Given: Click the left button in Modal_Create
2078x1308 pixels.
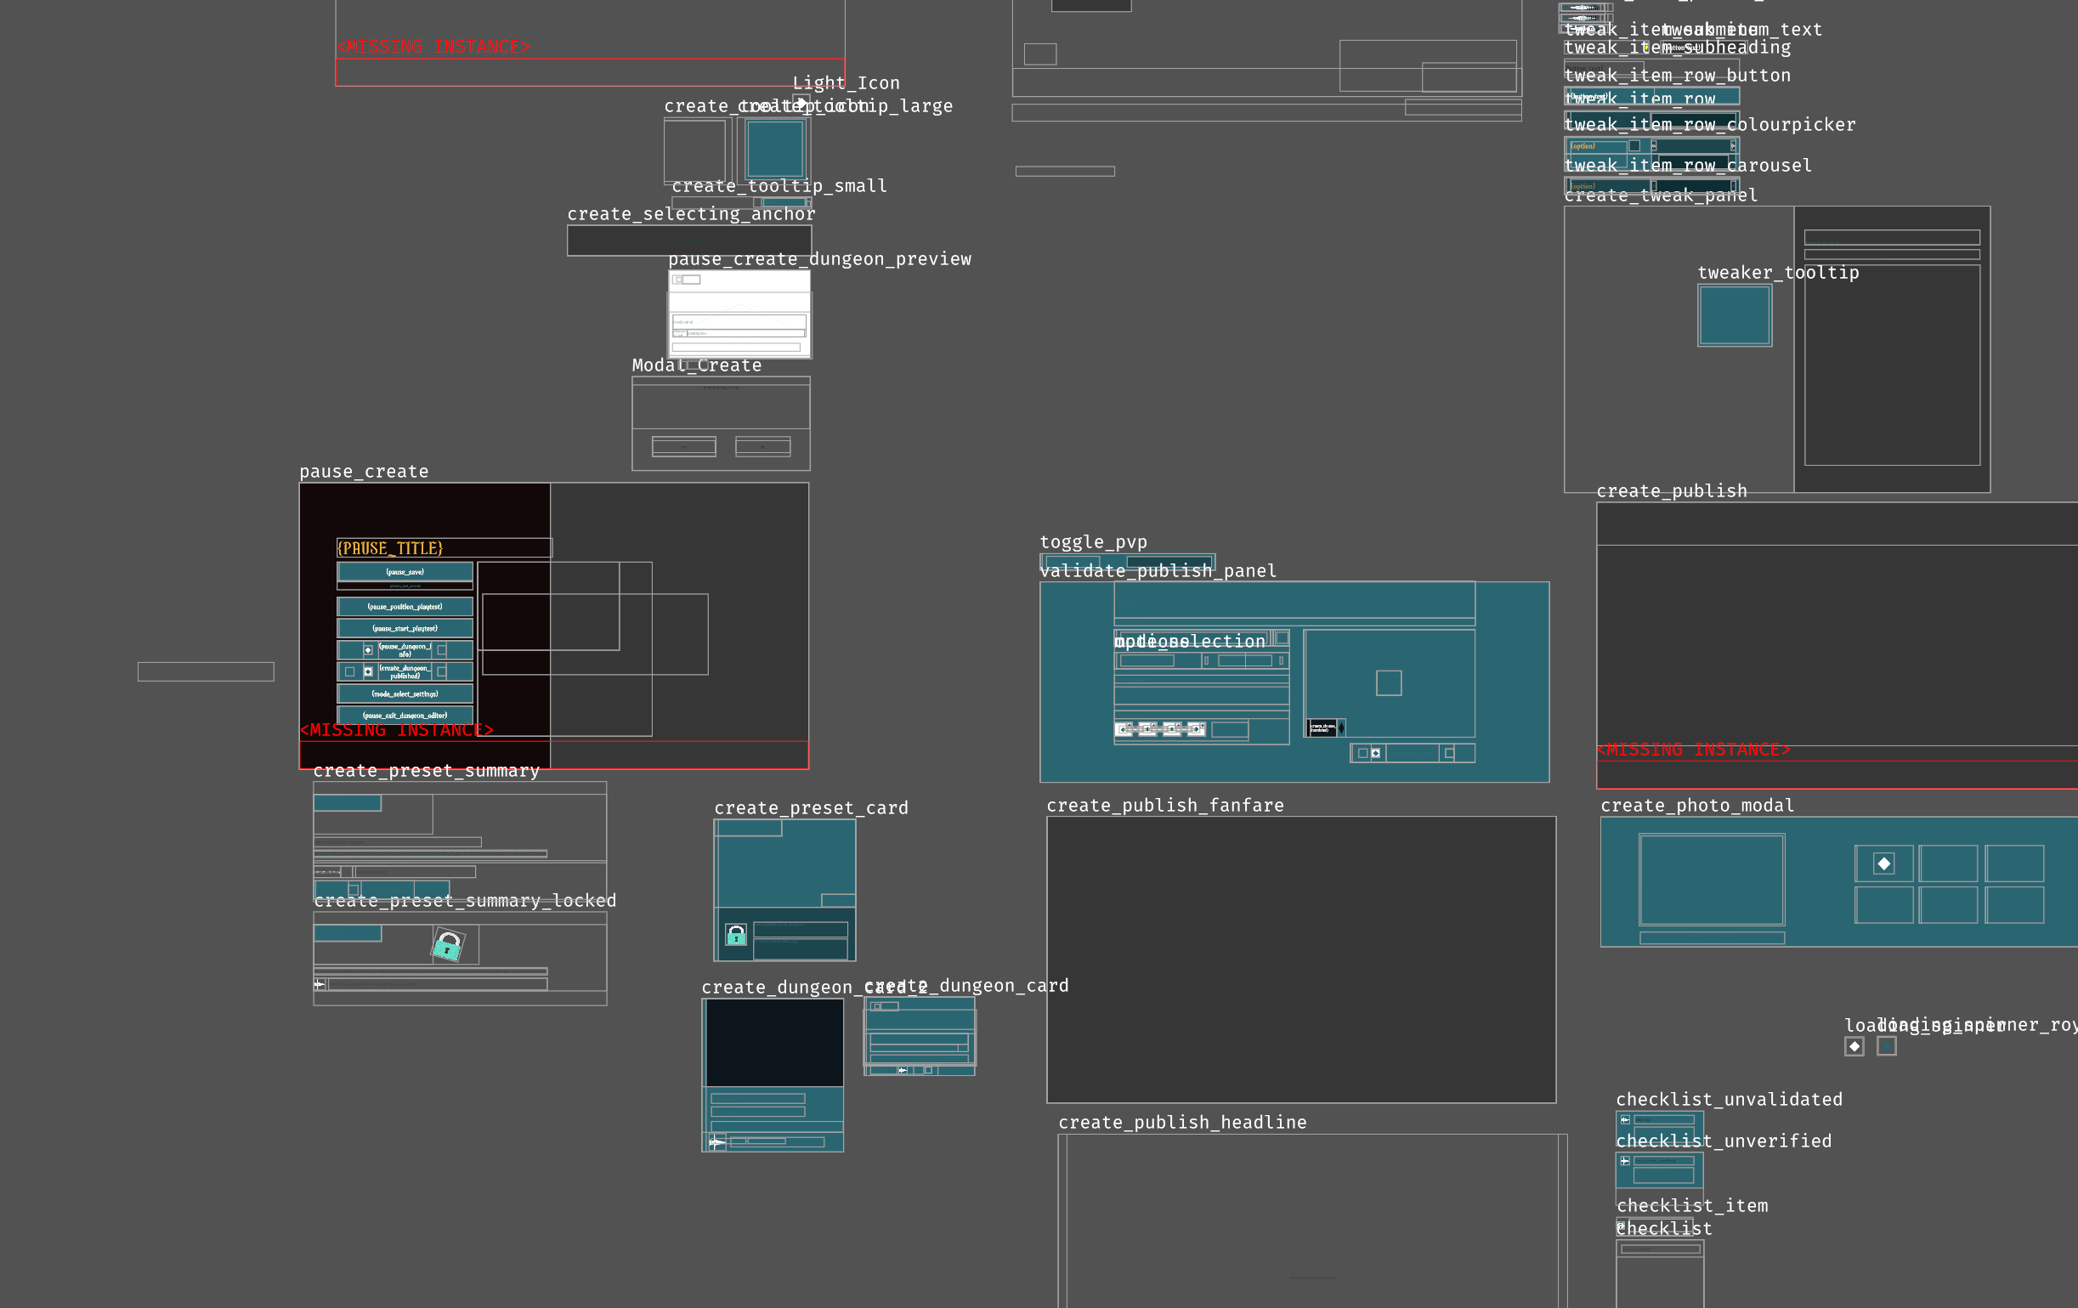Looking at the screenshot, I should pos(684,447).
